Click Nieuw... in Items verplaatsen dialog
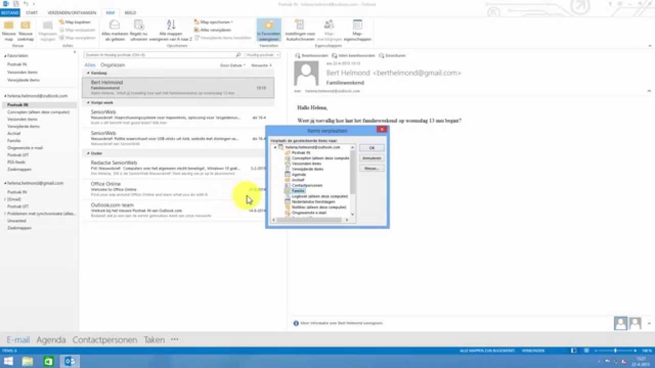Viewport: 655px width, 368px height. tap(372, 168)
